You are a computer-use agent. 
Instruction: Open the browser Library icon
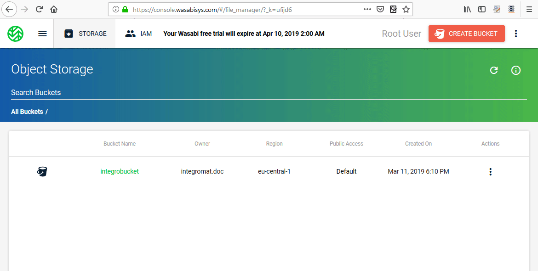coord(467,9)
